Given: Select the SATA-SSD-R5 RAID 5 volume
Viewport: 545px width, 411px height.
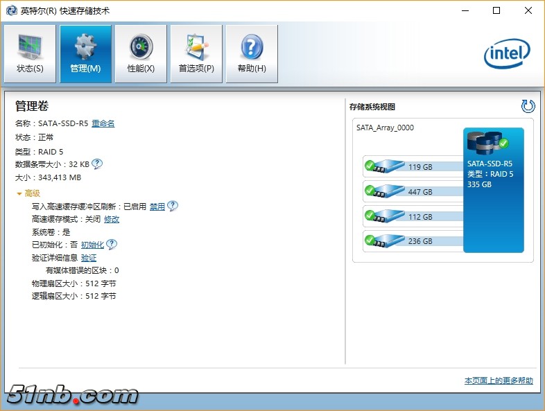Looking at the screenshot, I should click(494, 190).
